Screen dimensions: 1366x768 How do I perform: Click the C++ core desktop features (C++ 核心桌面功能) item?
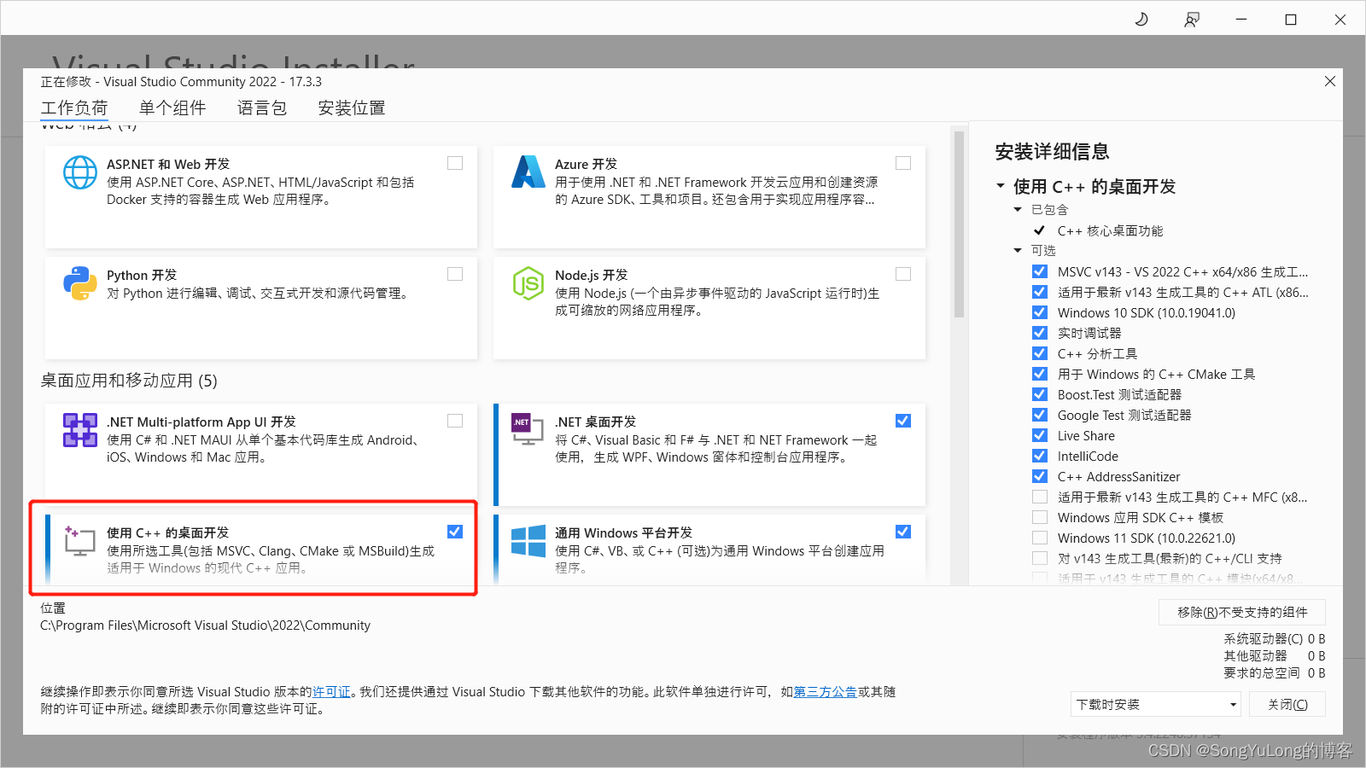point(1110,230)
